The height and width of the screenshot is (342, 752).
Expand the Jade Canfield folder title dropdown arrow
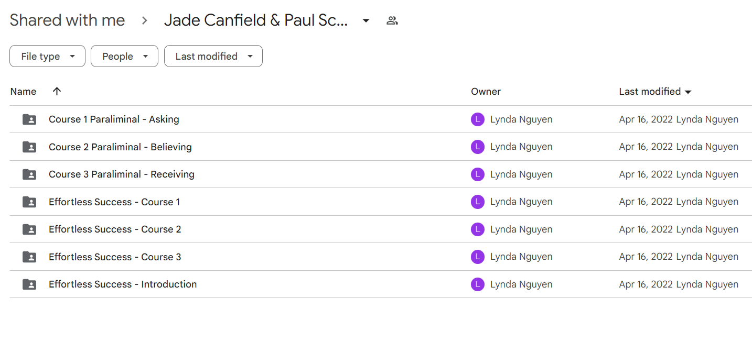pyautogui.click(x=366, y=21)
